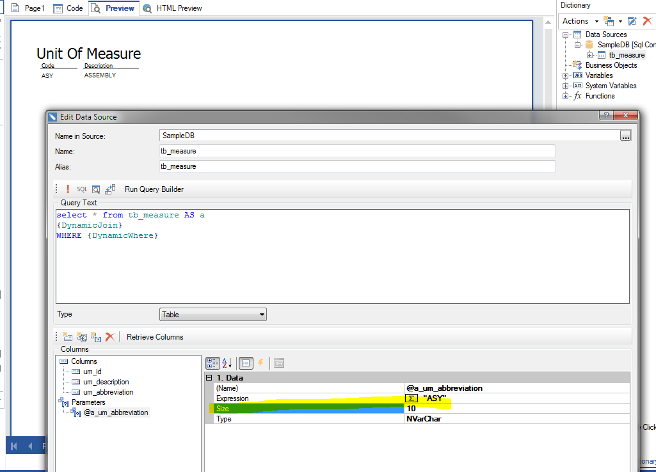Open expression editor sigma icon for "ASY"
656x472 pixels.
point(412,398)
